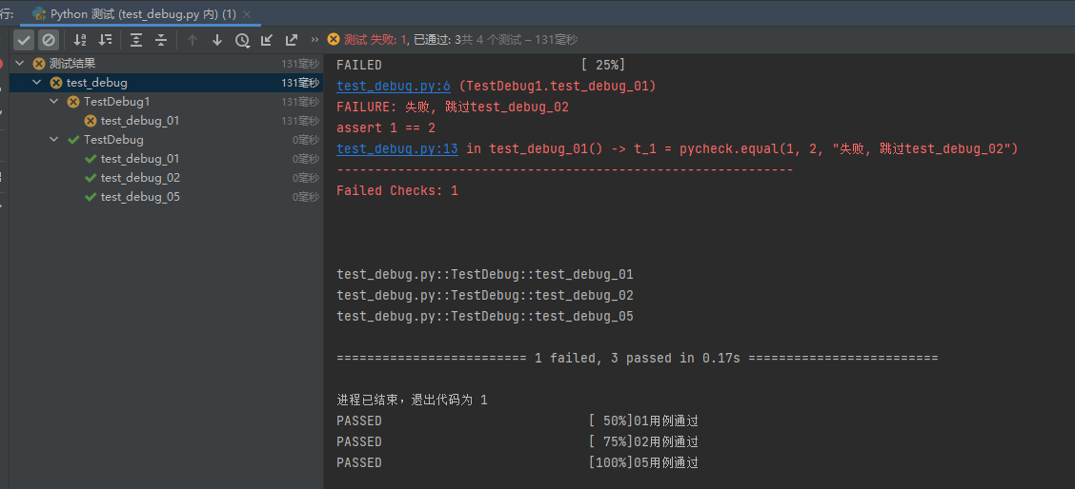Click the collapse all tests icon
The width and height of the screenshot is (1075, 489).
[x=161, y=40]
